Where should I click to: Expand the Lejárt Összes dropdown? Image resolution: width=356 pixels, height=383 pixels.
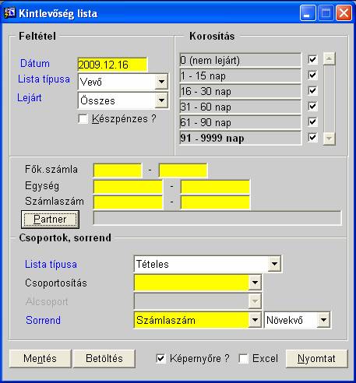click(x=161, y=100)
